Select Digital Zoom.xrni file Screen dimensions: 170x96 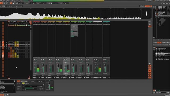coord(161,50)
